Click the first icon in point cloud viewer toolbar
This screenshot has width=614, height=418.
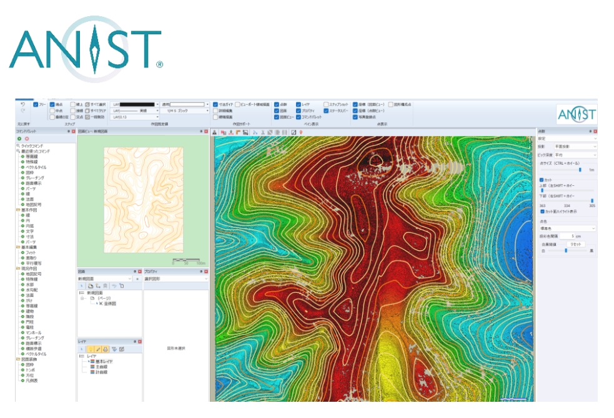pos(215,132)
